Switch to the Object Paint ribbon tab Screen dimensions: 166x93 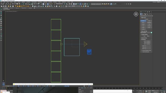(24, 8)
